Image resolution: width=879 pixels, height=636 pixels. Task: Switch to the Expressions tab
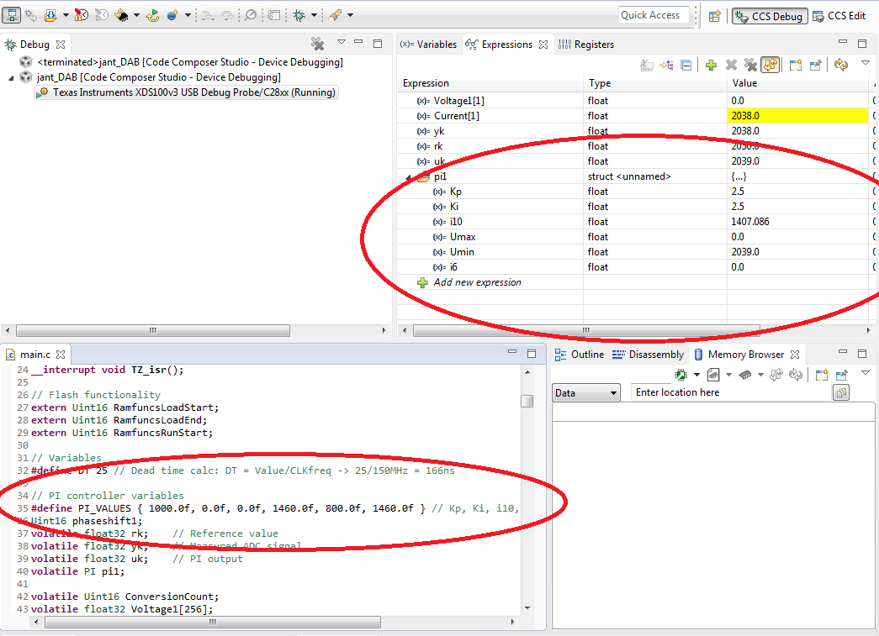pyautogui.click(x=506, y=45)
